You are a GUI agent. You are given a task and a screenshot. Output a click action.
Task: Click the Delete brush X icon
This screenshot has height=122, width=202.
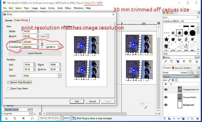point(184,61)
